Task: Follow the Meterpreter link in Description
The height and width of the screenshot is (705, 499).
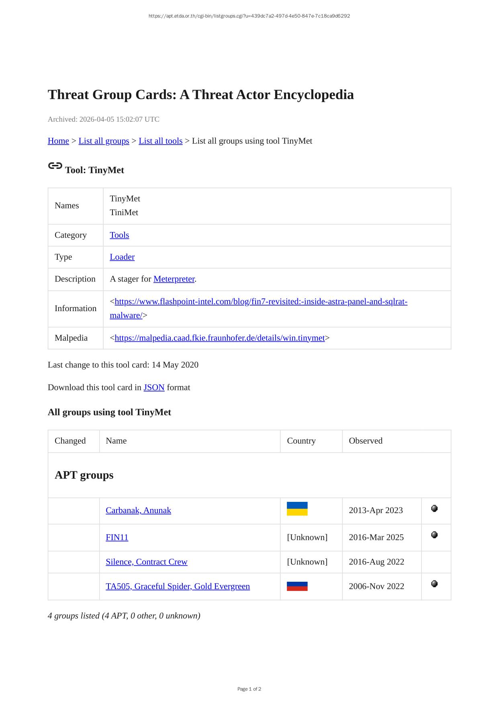Action: click(x=174, y=279)
